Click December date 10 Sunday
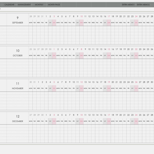This screenshot has width=154, height=154. tap(82, 115)
